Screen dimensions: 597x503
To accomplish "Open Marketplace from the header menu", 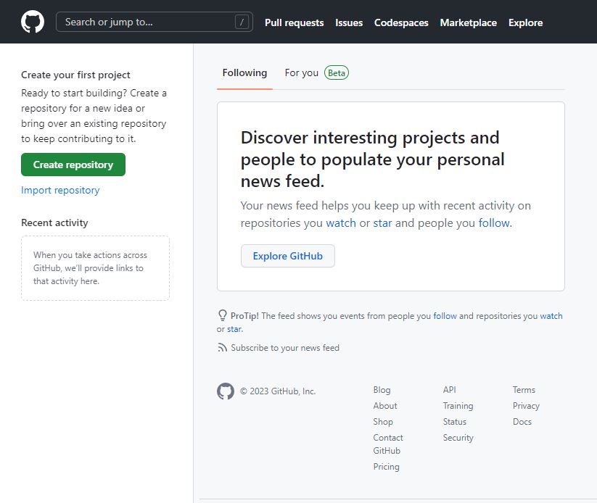I will click(468, 22).
